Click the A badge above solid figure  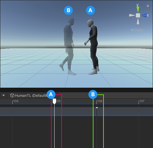[91, 10]
